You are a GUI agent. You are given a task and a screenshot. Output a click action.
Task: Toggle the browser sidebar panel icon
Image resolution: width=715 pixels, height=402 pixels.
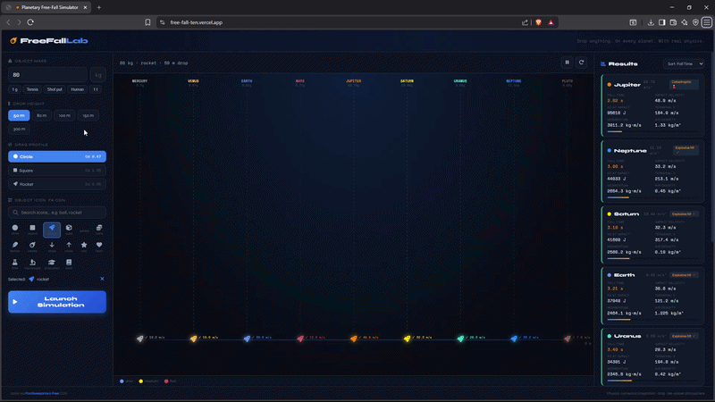(661, 22)
